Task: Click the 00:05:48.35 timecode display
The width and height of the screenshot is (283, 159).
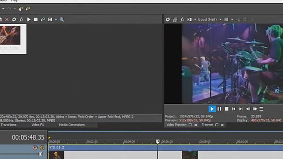Action: (x=28, y=137)
